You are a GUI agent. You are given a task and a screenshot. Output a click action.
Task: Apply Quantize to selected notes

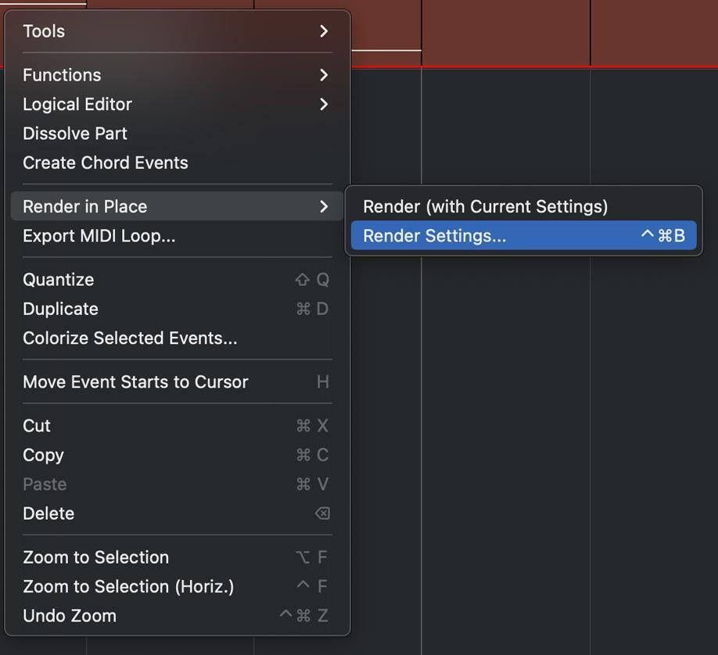pyautogui.click(x=178, y=280)
